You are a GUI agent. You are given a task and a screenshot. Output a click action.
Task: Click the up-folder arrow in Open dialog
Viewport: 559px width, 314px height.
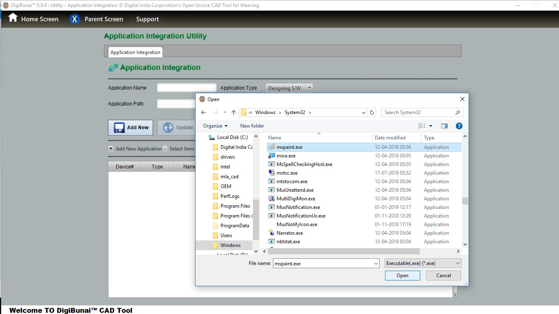click(234, 112)
